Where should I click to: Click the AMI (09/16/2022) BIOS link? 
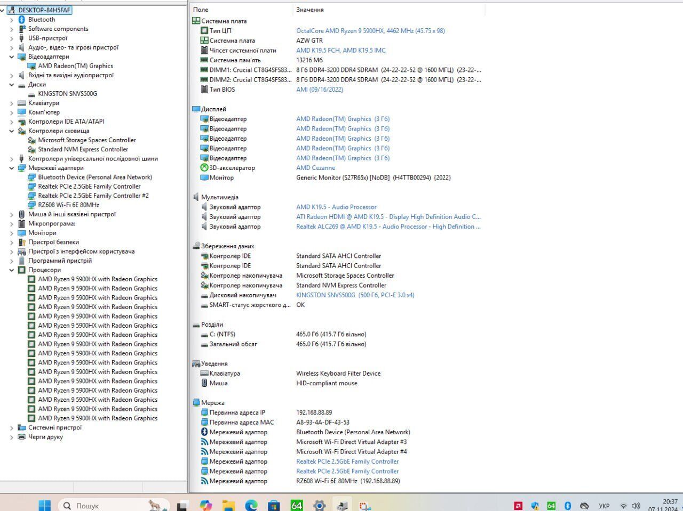320,90
